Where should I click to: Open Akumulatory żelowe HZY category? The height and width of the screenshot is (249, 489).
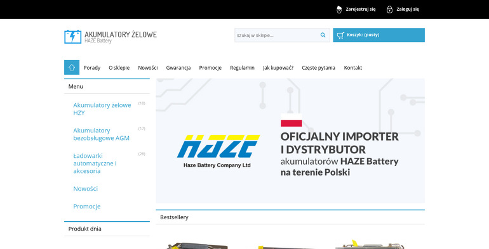point(102,109)
